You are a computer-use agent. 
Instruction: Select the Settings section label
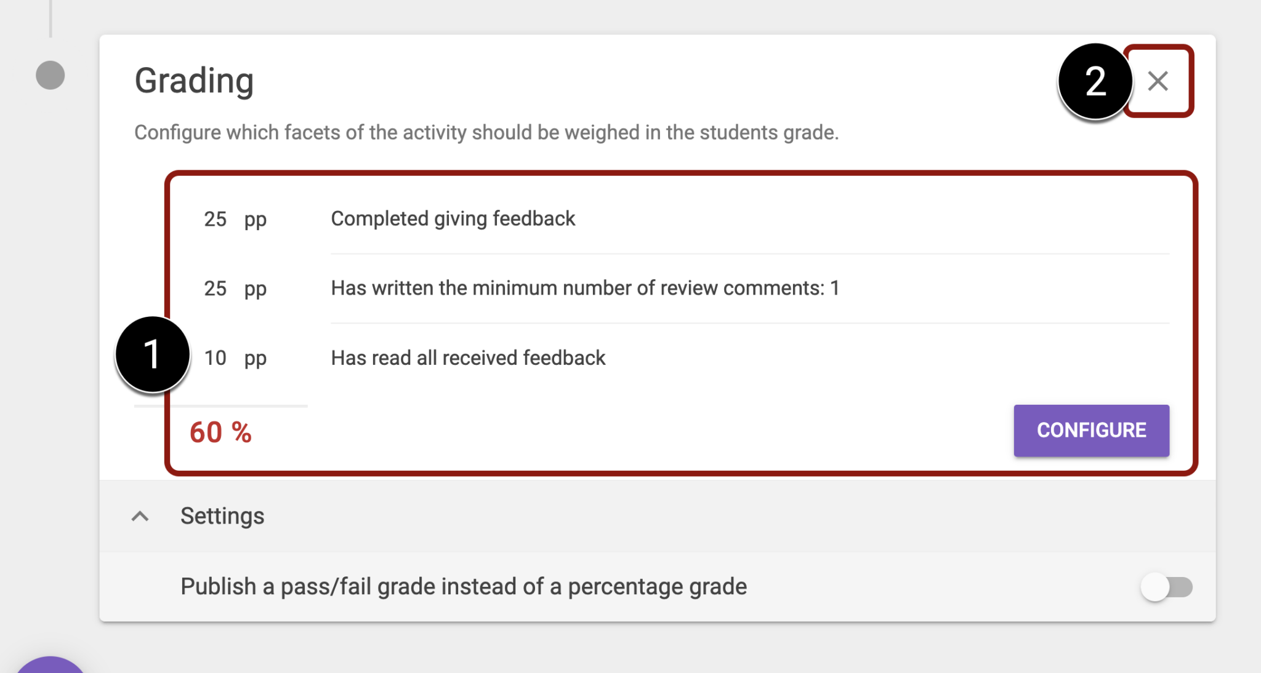(x=222, y=516)
